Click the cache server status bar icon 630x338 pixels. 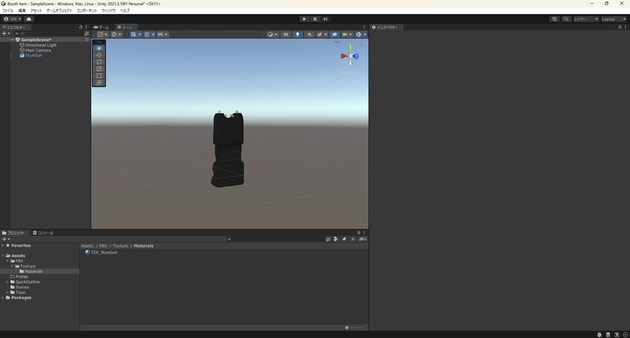608,334
